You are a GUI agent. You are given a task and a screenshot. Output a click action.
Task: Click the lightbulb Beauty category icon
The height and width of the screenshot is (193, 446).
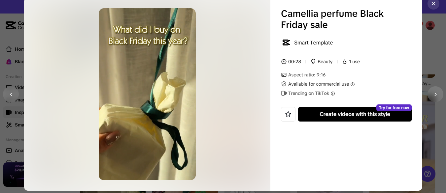pos(313,62)
